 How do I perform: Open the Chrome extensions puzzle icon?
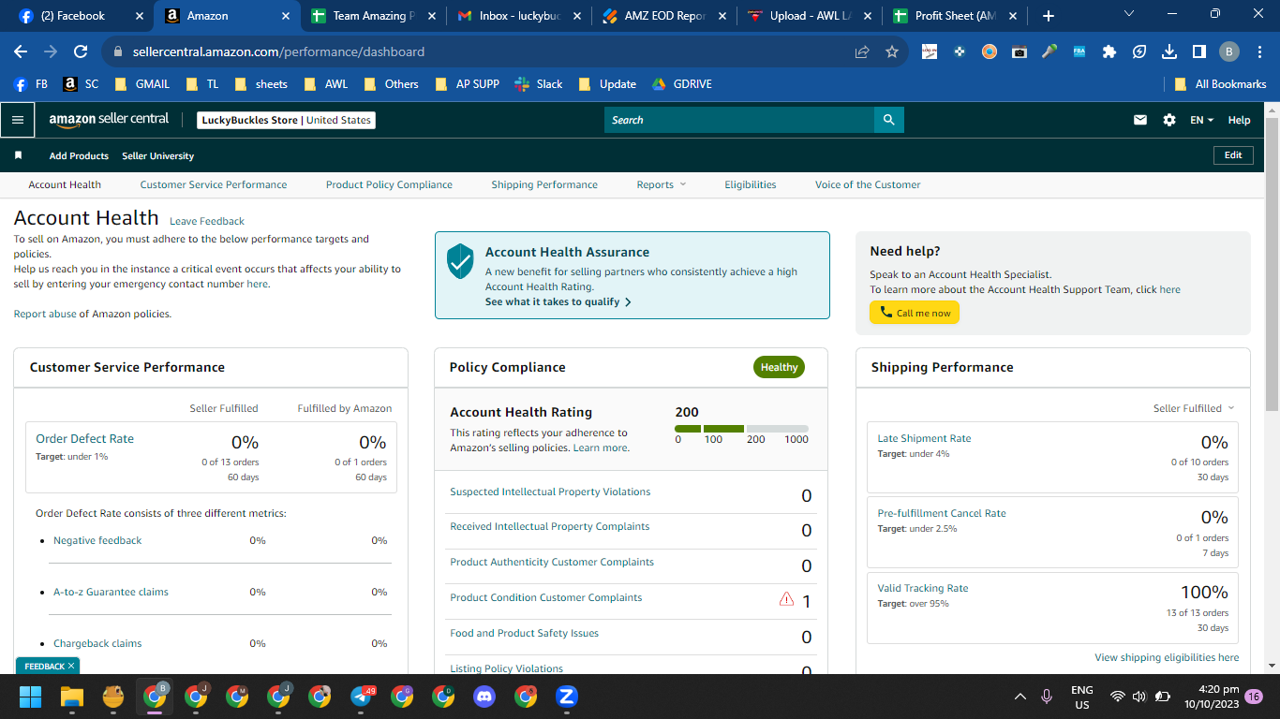pyautogui.click(x=1109, y=51)
